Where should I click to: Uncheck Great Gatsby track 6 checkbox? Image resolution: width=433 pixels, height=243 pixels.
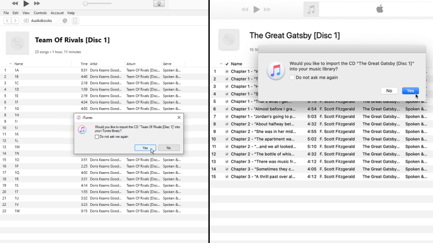tap(227, 109)
